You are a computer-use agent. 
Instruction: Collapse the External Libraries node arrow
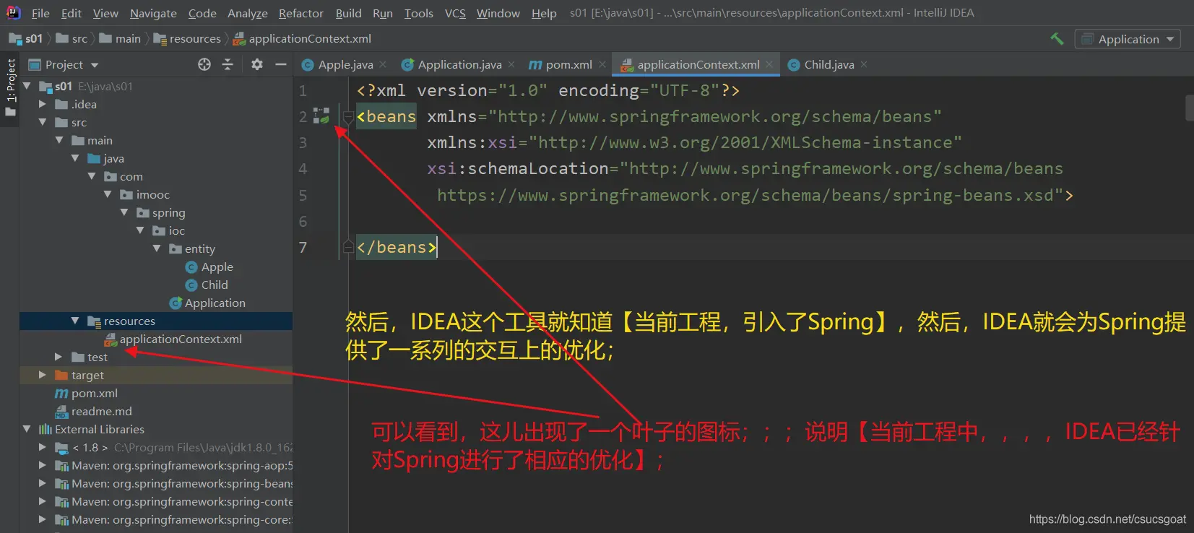coord(27,429)
